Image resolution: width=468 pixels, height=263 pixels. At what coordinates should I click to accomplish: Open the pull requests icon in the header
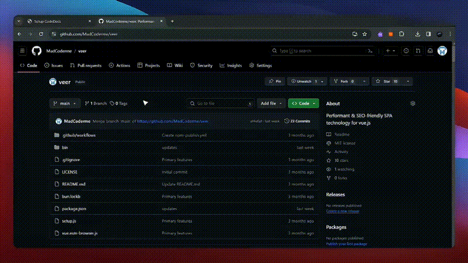pos(418,51)
